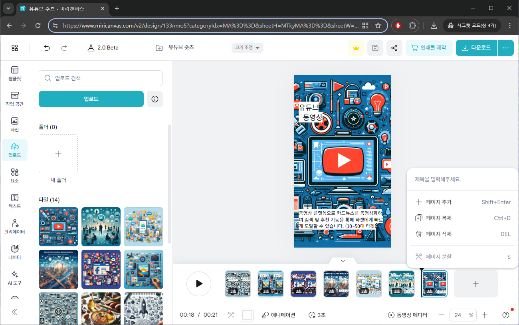This screenshot has height=325, width=519.
Task: Select the food dish uploaded image thumbnail
Action: point(101,309)
